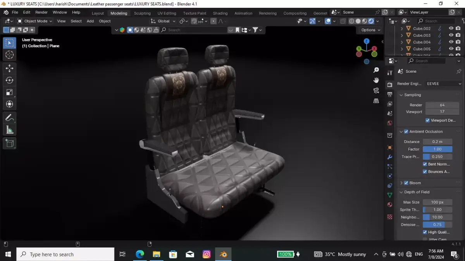
Task: Open the Add menu in viewport header
Action: 90,21
